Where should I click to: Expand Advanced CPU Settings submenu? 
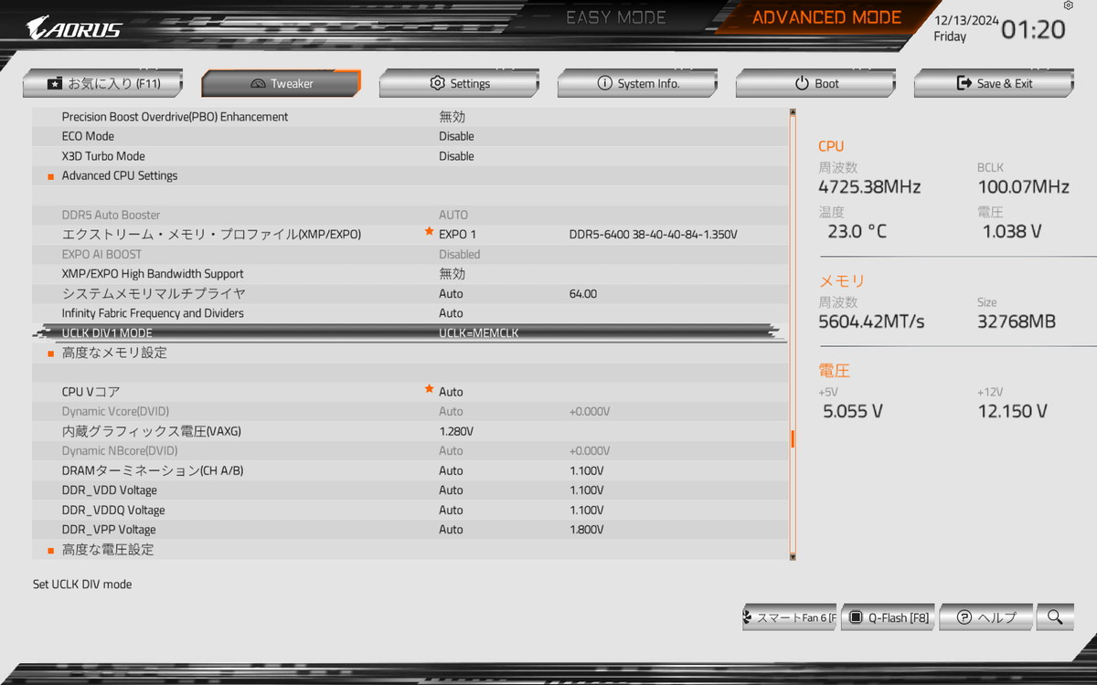(x=119, y=175)
